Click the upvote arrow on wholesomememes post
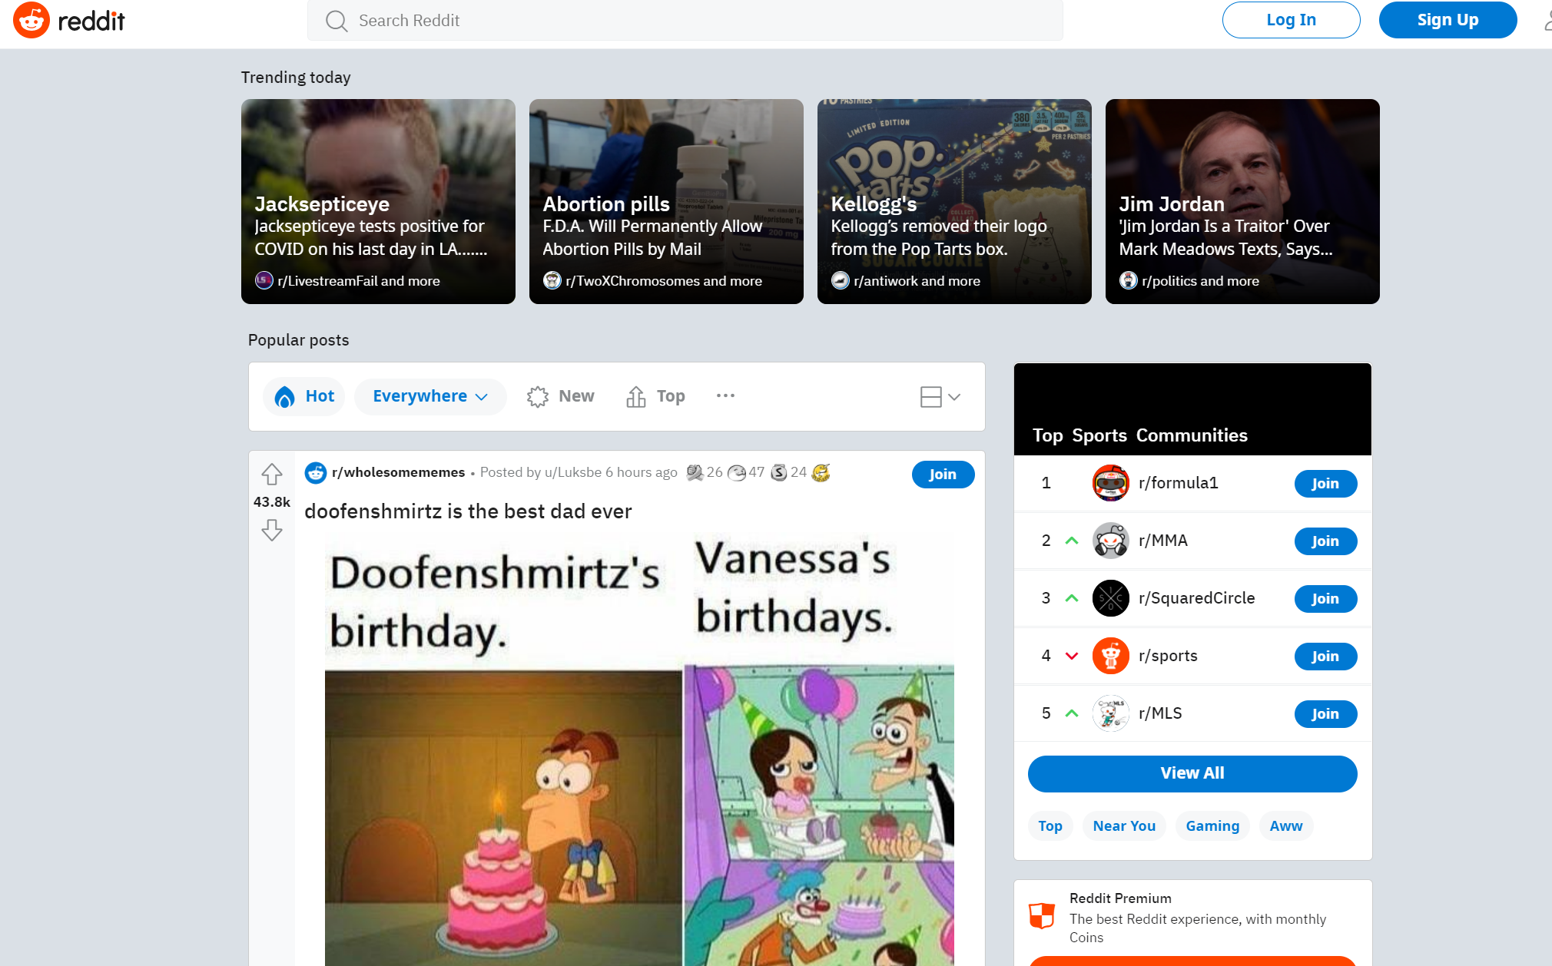The height and width of the screenshot is (966, 1552). point(272,474)
